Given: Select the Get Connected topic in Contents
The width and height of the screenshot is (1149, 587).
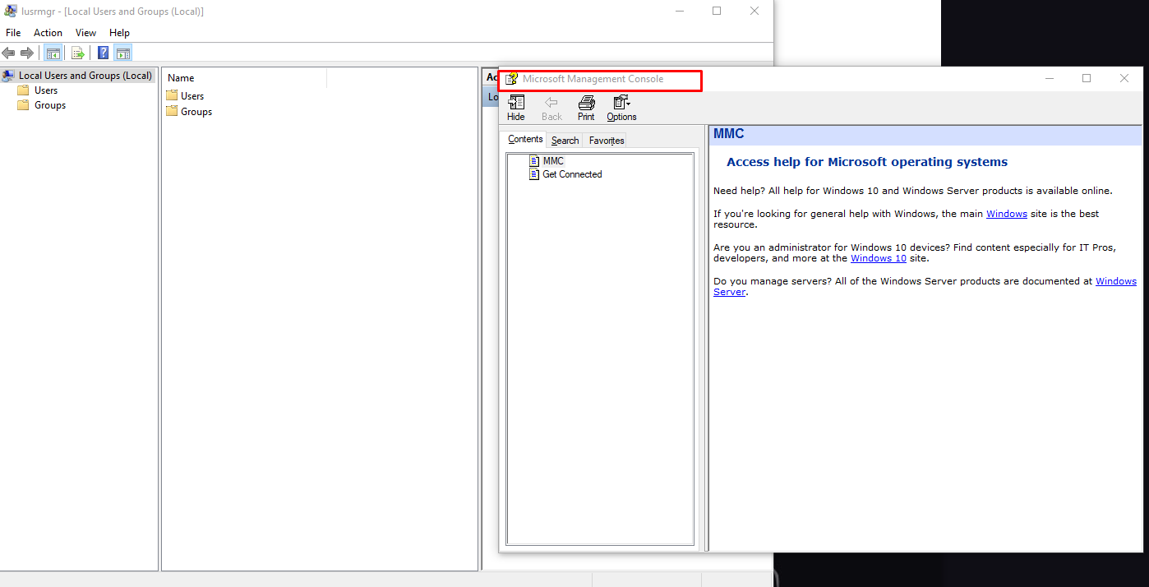Looking at the screenshot, I should (x=565, y=174).
